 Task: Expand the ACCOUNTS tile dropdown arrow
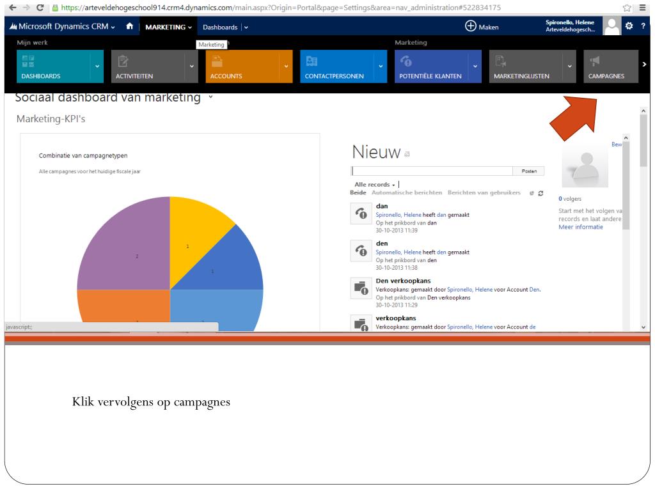pyautogui.click(x=286, y=66)
